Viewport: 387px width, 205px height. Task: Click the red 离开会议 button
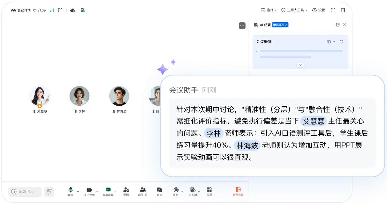point(238,191)
